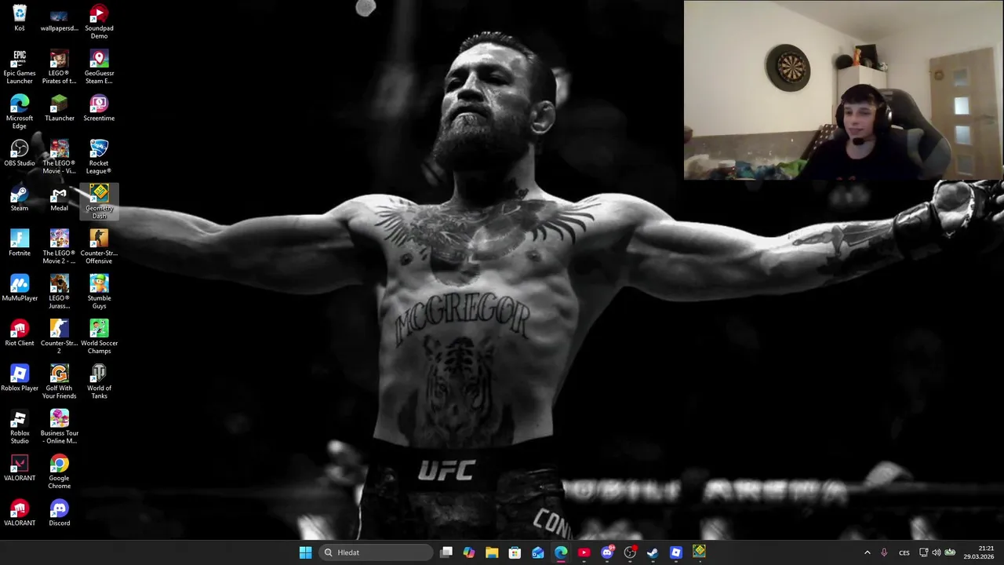Viewport: 1004px width, 565px height.
Task: Select the LEGO Jurass... desktop shortcut
Action: pyautogui.click(x=60, y=292)
